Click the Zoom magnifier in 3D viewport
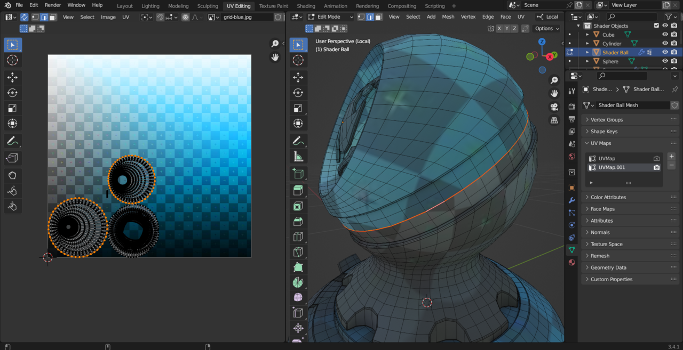The image size is (683, 350). [x=554, y=80]
